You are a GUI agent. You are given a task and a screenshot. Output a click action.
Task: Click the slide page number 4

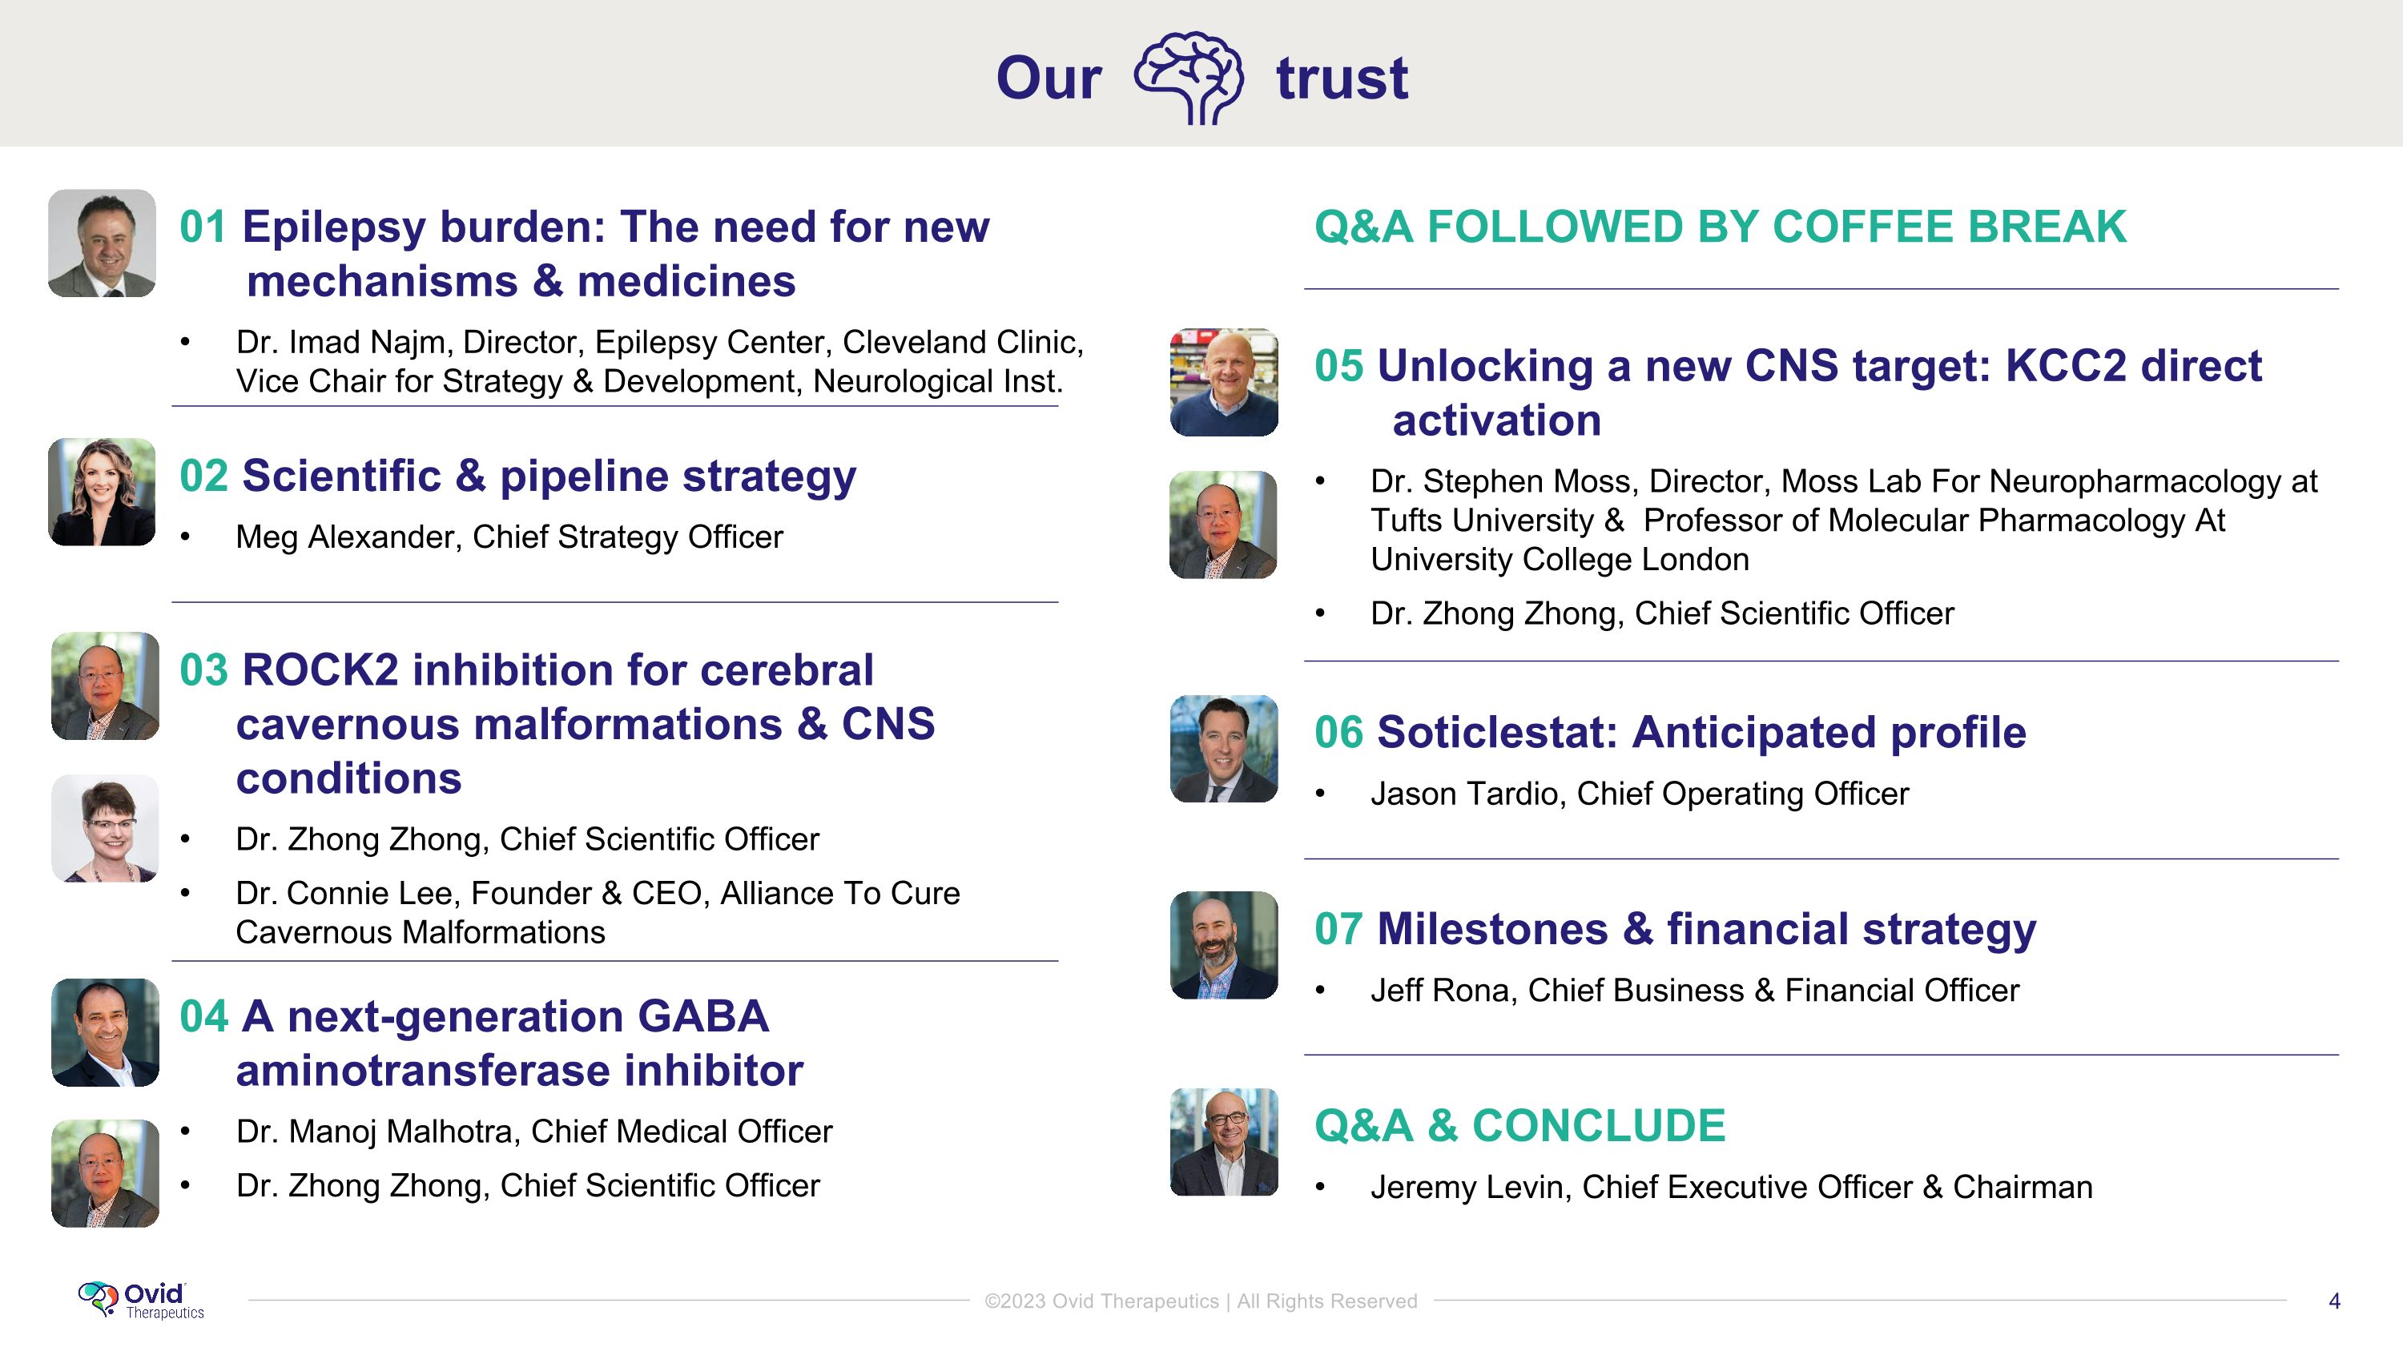click(x=2334, y=1301)
